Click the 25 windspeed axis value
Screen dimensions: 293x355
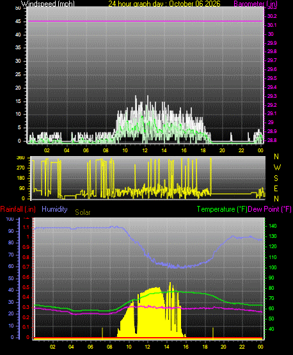pyautogui.click(x=18, y=74)
